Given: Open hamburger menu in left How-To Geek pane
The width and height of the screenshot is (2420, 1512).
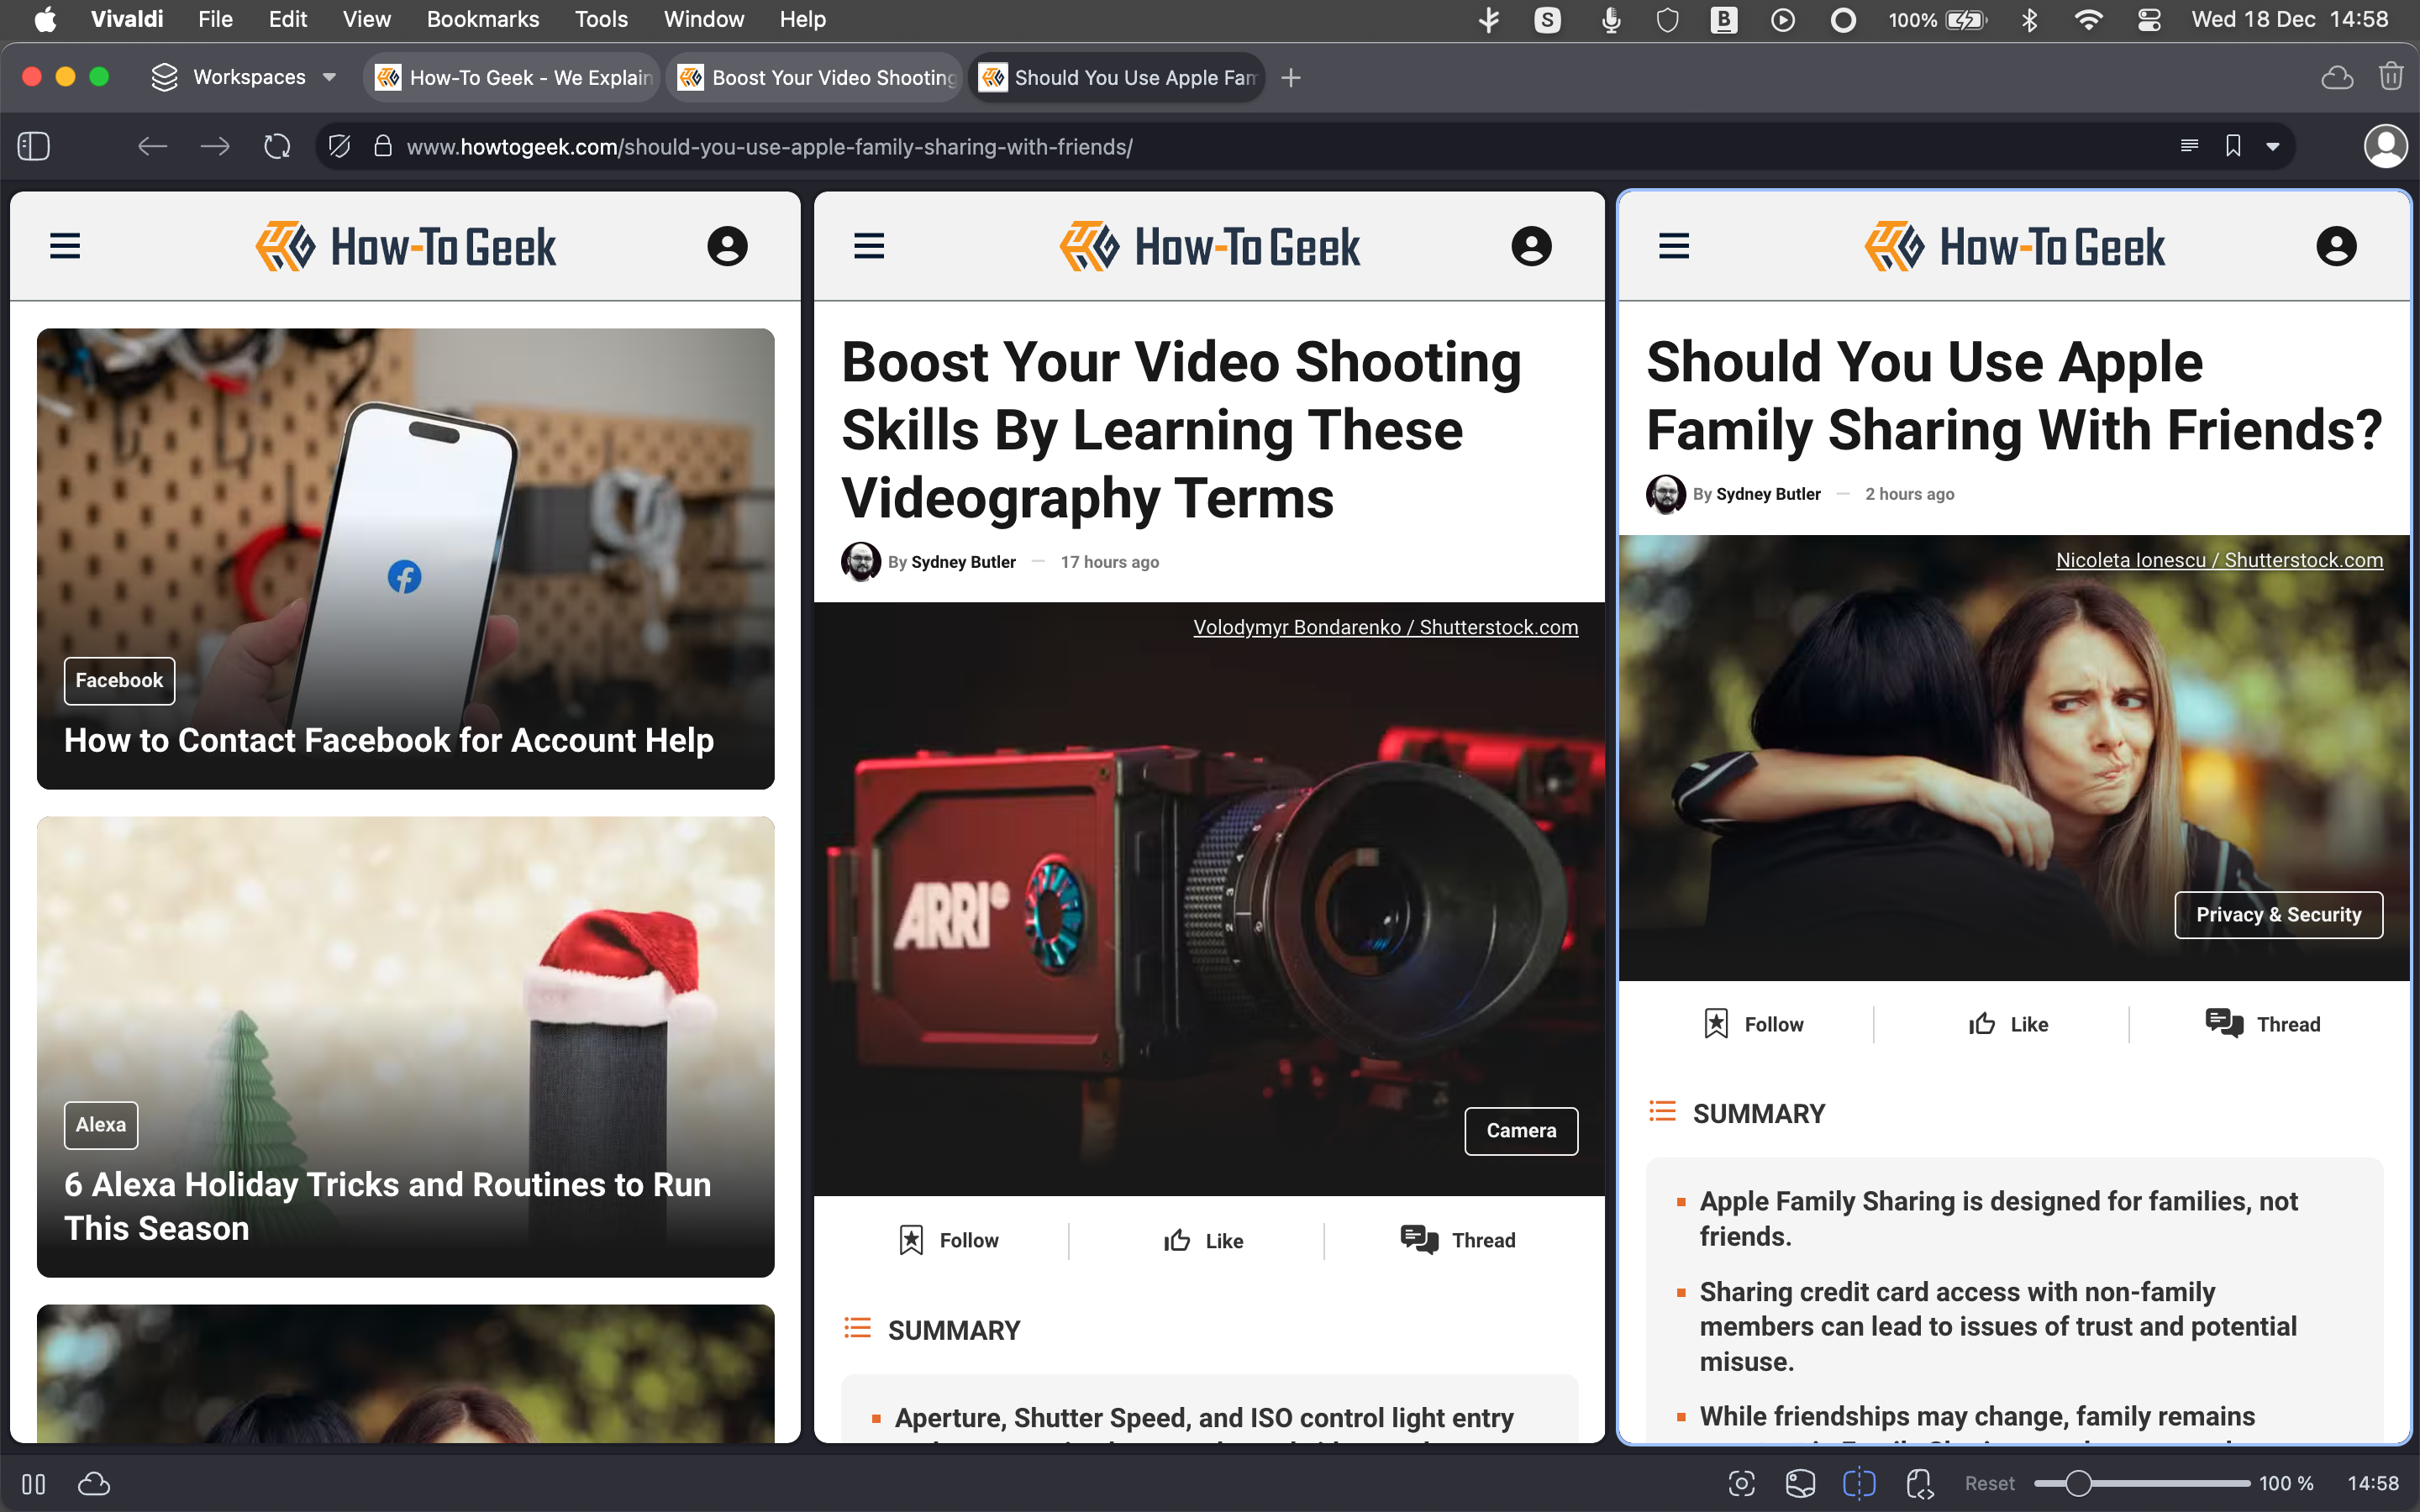Looking at the screenshot, I should (65, 246).
